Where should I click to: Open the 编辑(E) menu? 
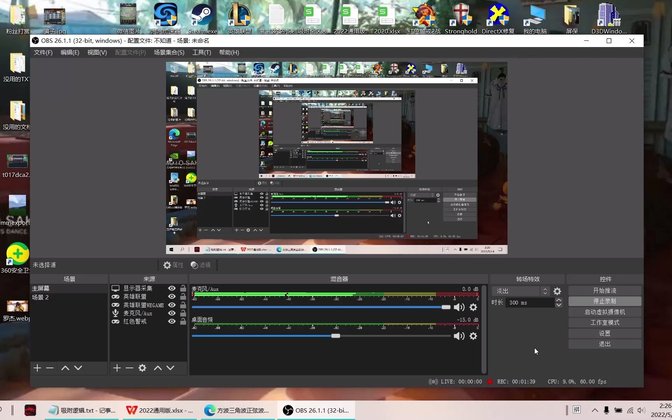[70, 52]
